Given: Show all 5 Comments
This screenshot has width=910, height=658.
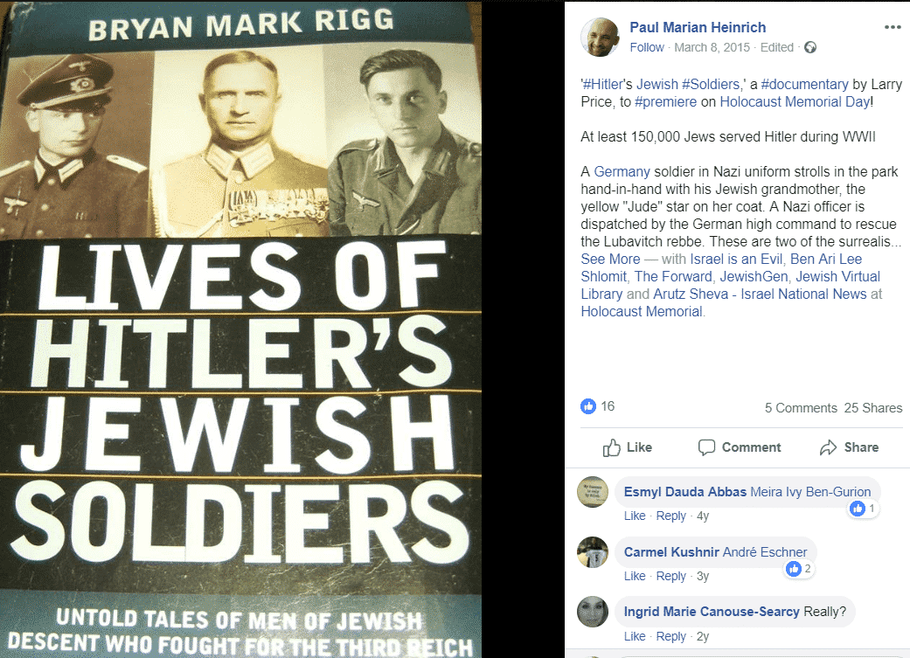Looking at the screenshot, I should (801, 408).
